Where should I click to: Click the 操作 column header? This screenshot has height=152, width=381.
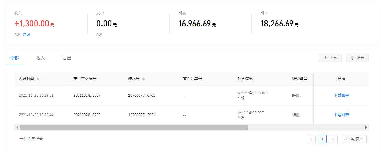click(341, 79)
